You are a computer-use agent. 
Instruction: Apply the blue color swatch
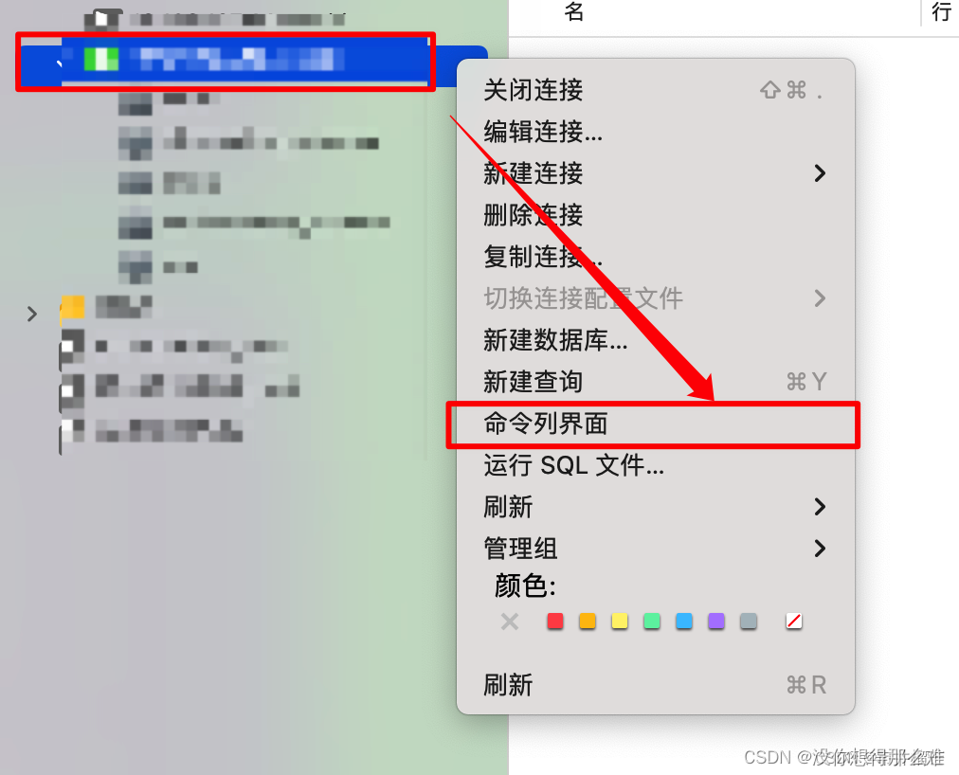coord(684,622)
